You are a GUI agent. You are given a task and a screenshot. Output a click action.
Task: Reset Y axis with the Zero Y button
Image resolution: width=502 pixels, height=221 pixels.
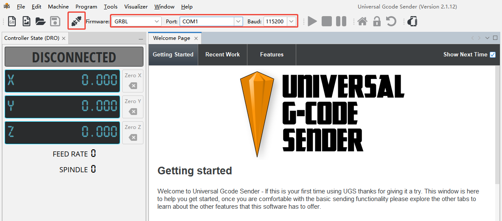pos(133,107)
